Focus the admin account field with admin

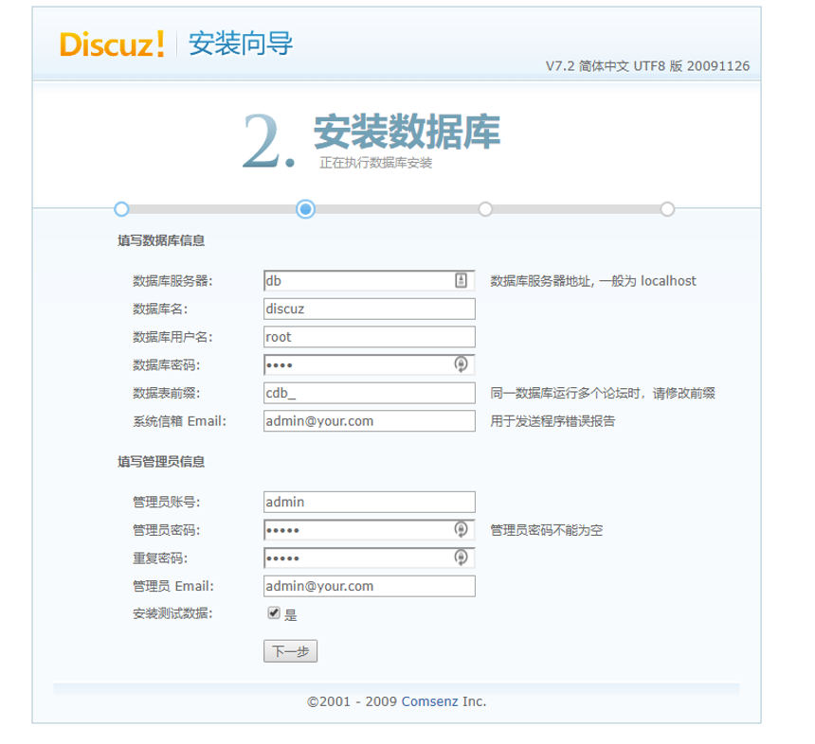click(x=369, y=502)
